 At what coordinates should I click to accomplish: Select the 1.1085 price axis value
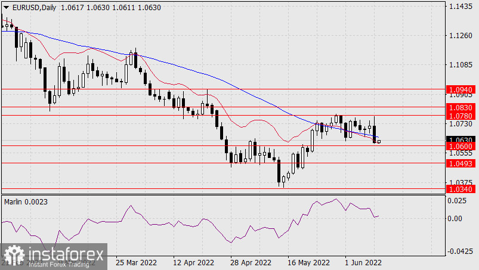tap(461, 65)
